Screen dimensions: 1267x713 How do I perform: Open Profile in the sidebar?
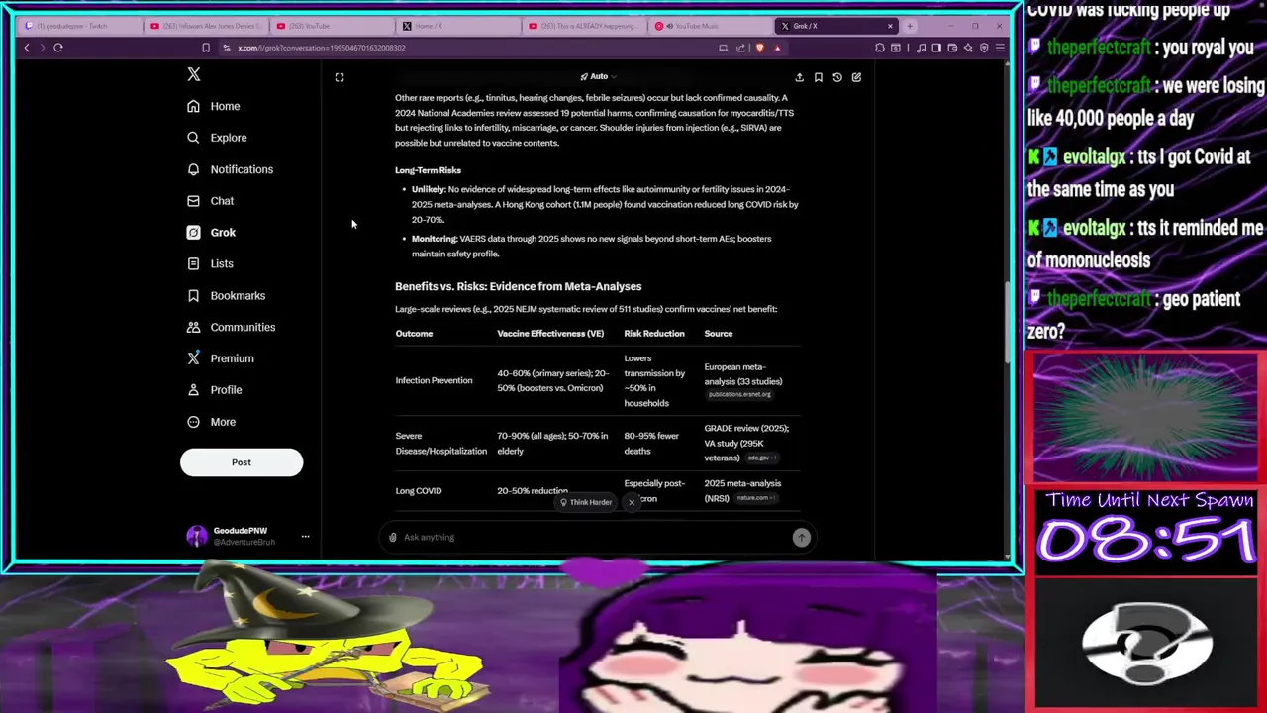(215, 390)
